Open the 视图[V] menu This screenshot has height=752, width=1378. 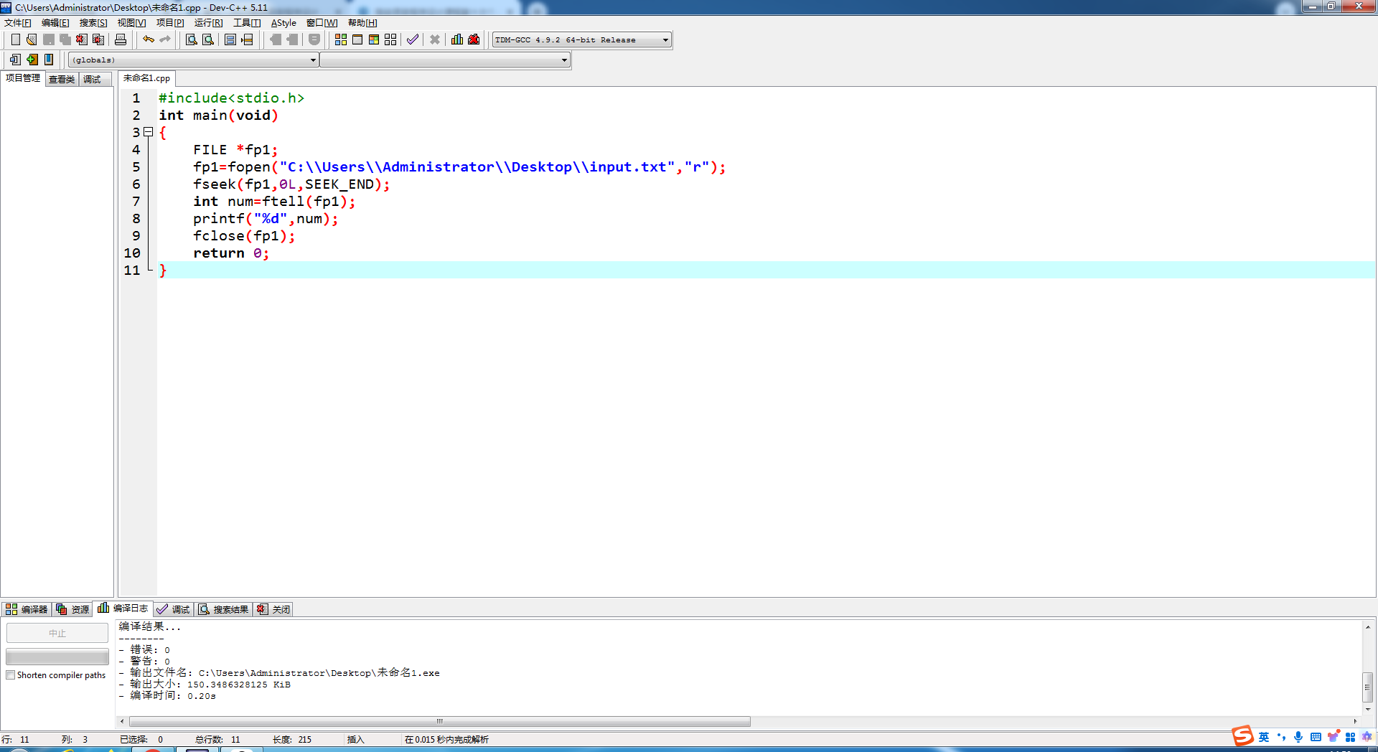132,23
